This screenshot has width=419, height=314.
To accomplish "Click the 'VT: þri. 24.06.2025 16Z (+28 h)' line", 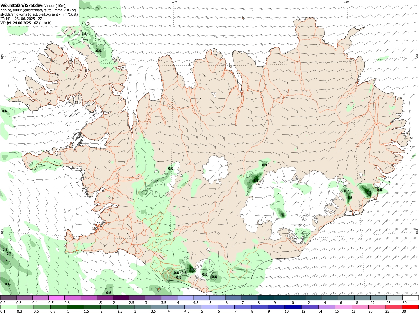I will 26,23.
